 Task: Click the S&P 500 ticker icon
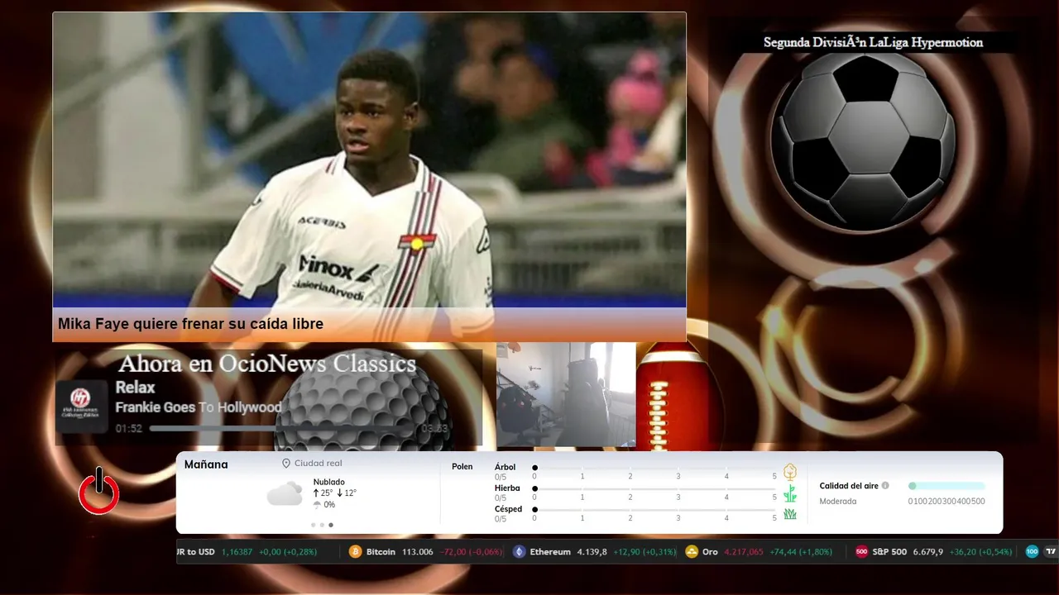pyautogui.click(x=861, y=552)
